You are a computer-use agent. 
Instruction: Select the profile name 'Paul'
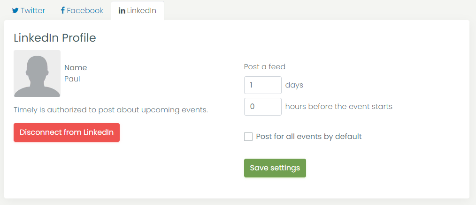pyautogui.click(x=72, y=79)
